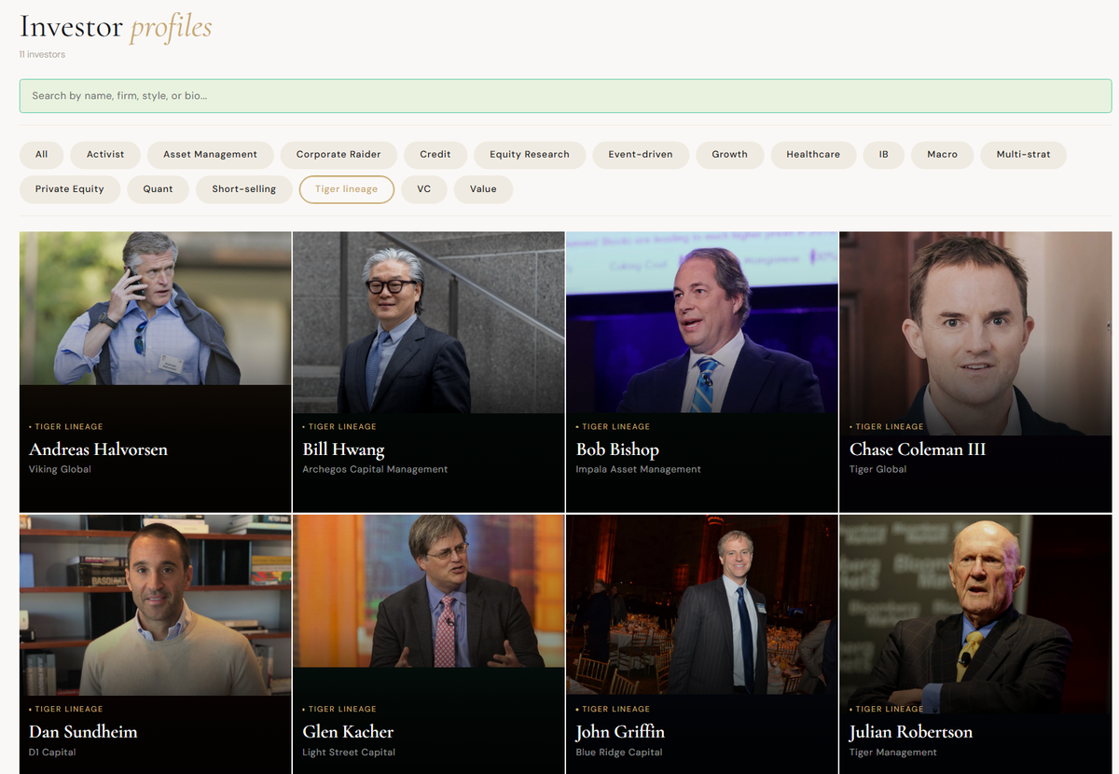Click Tiger Lineage tag on John Griffin card
1119x774 pixels.
(x=613, y=710)
